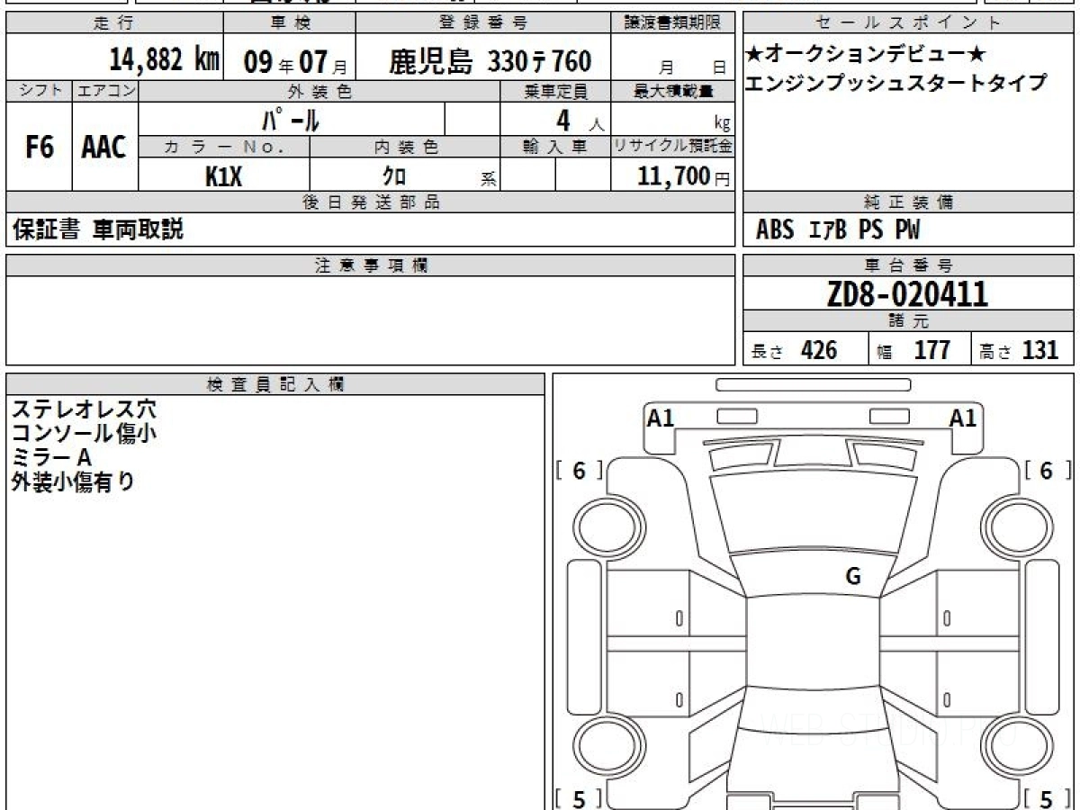Select the ABS エアB PS PW equipment text
The width and height of the screenshot is (1080, 810).
pyautogui.click(x=838, y=230)
